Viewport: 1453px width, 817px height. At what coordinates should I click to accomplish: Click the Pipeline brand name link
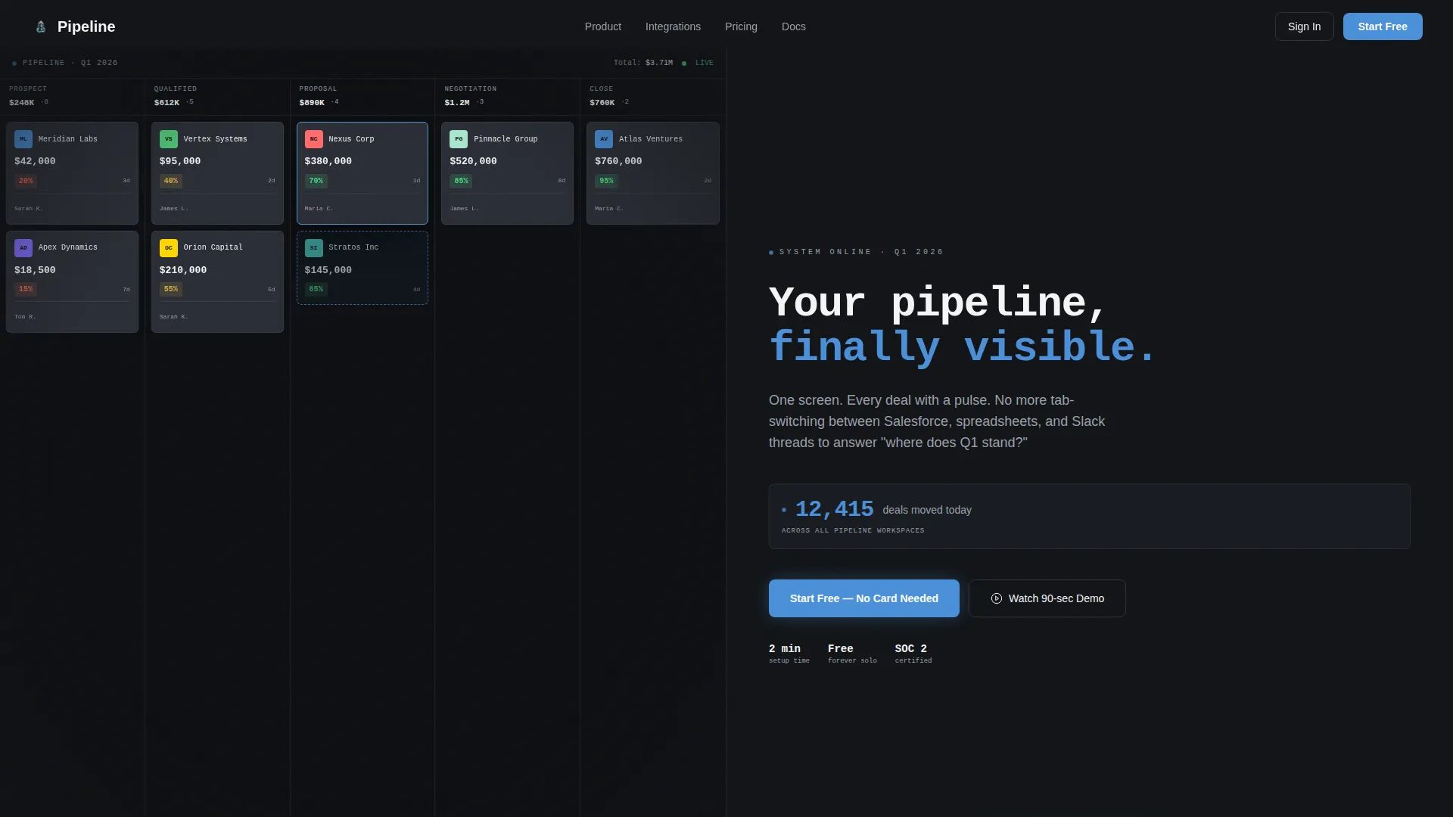pyautogui.click(x=86, y=26)
